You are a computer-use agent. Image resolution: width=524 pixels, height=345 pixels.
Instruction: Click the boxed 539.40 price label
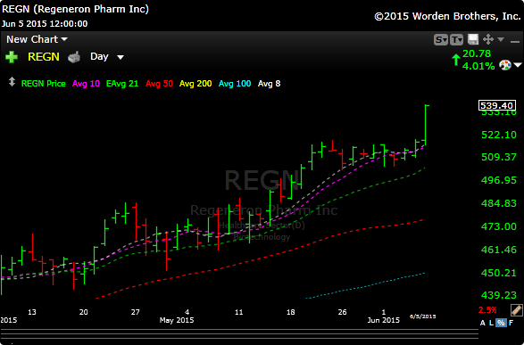(x=497, y=105)
